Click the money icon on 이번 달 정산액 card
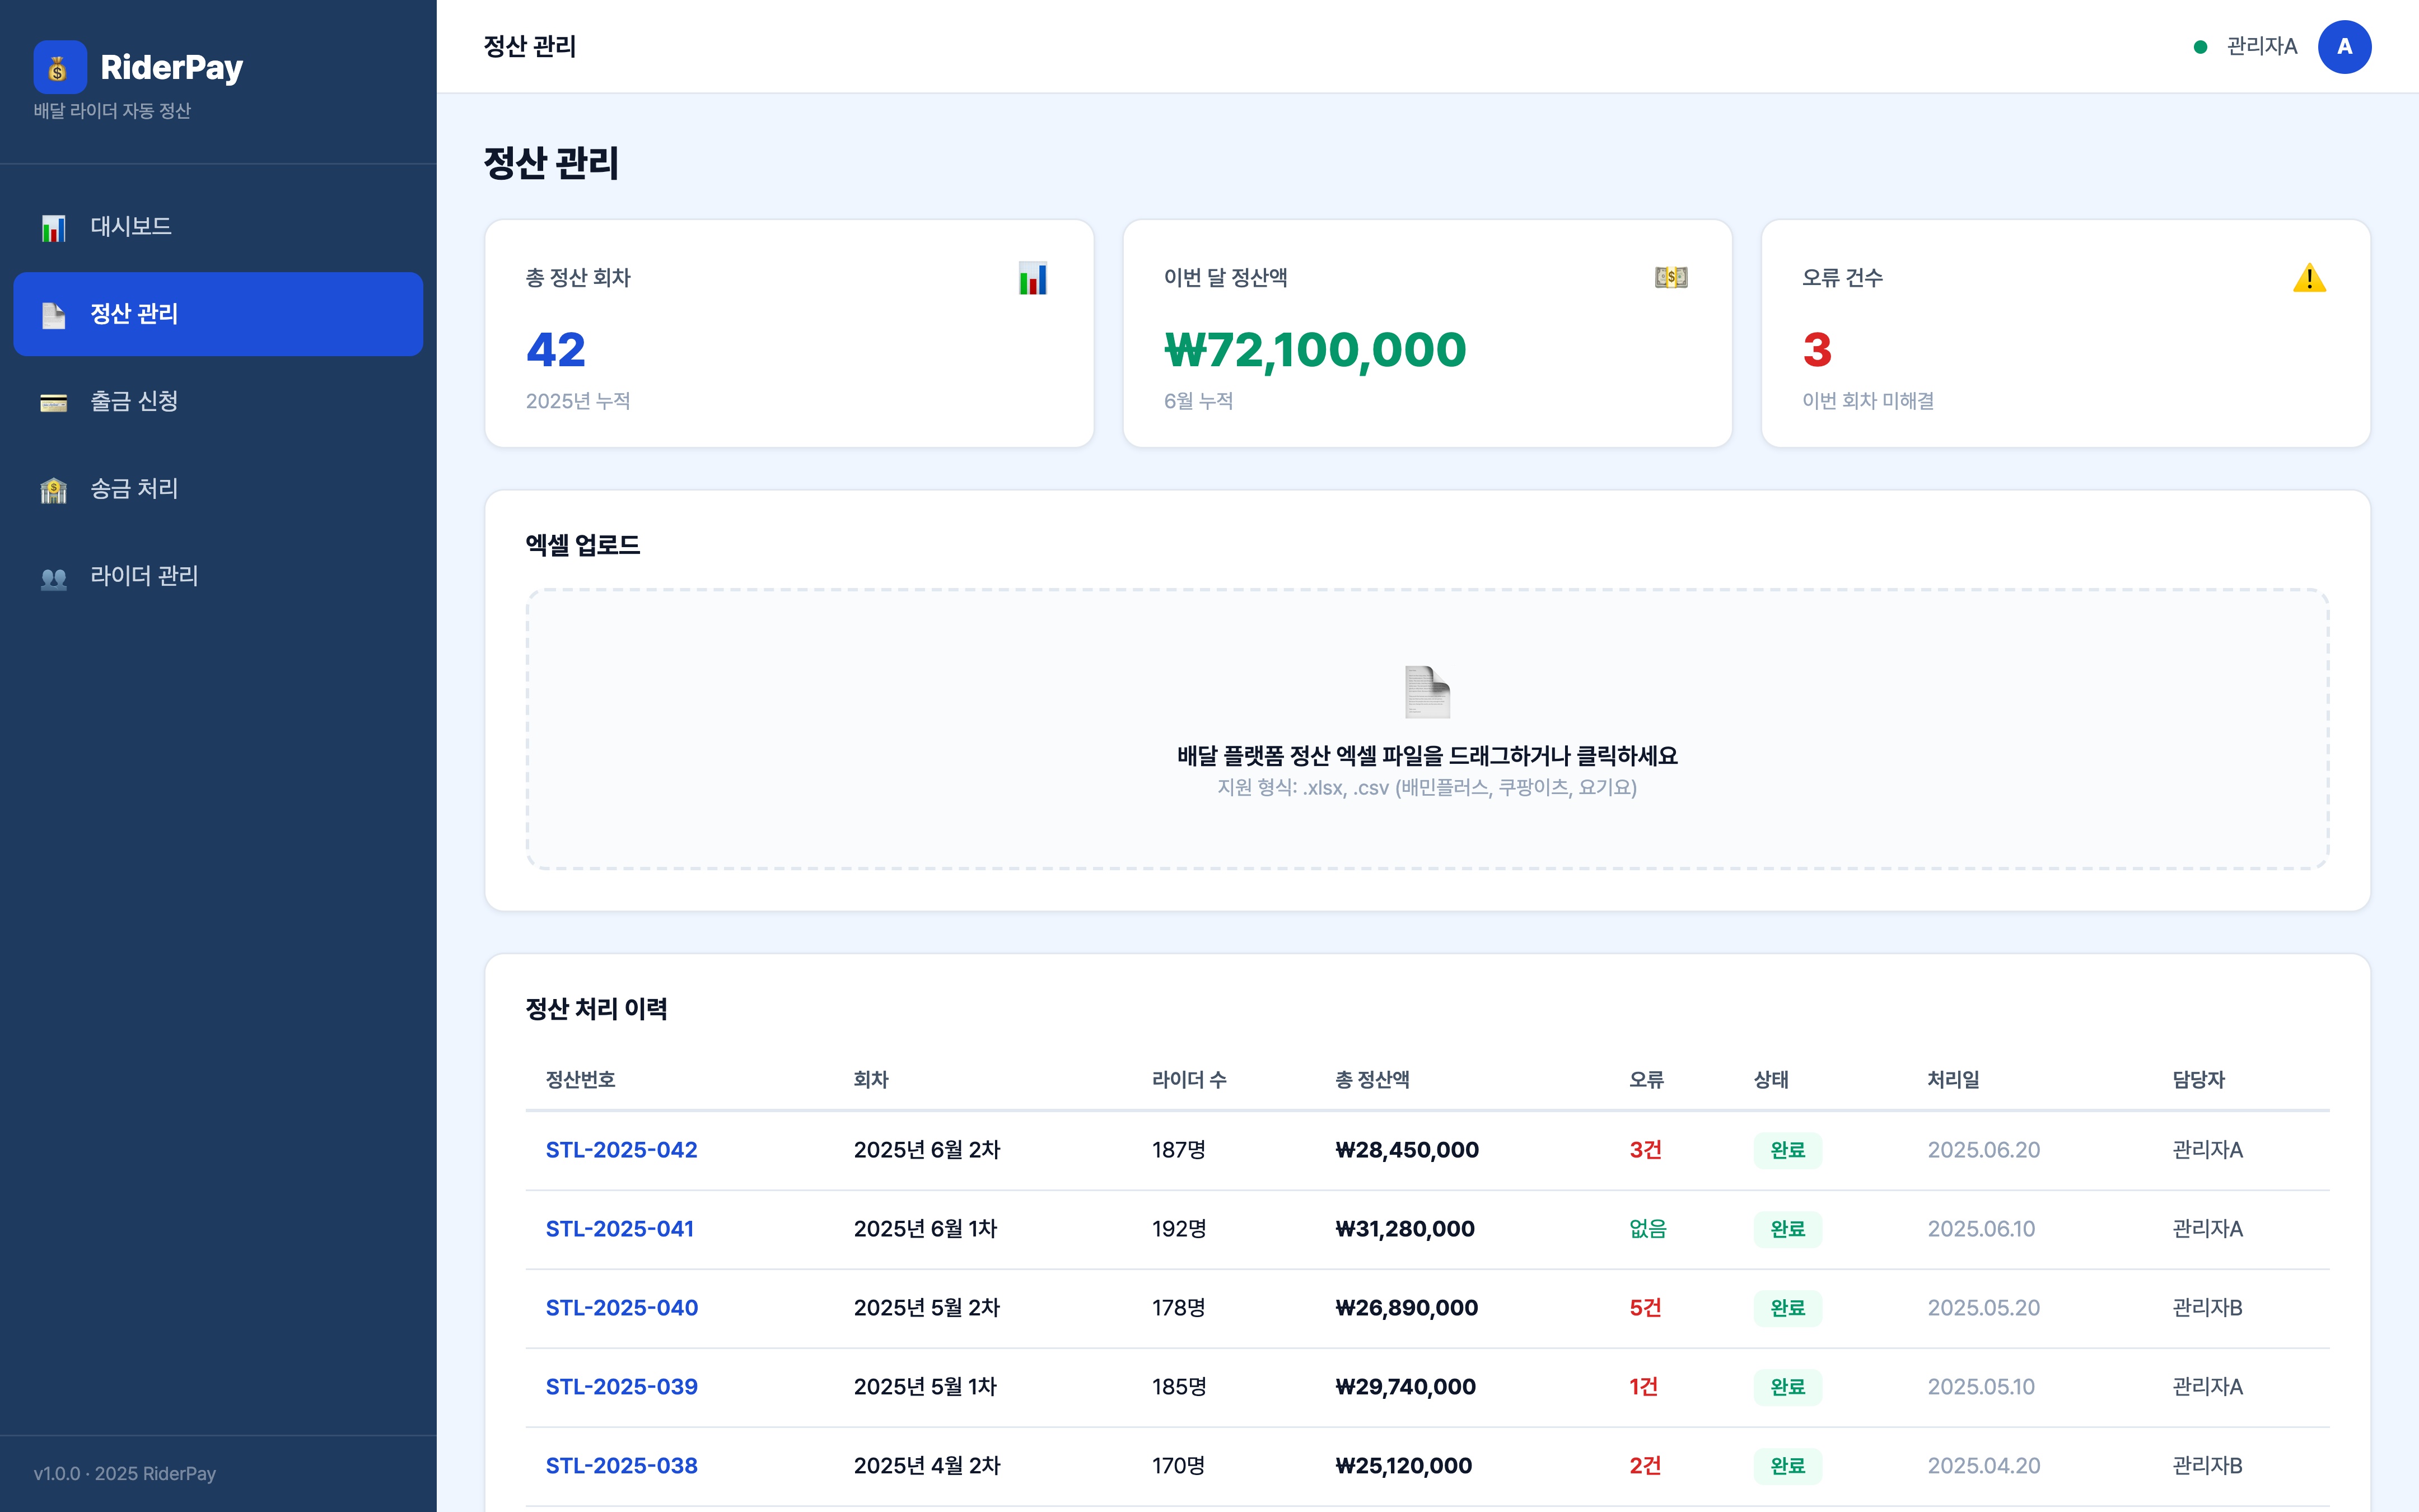 (x=1671, y=277)
